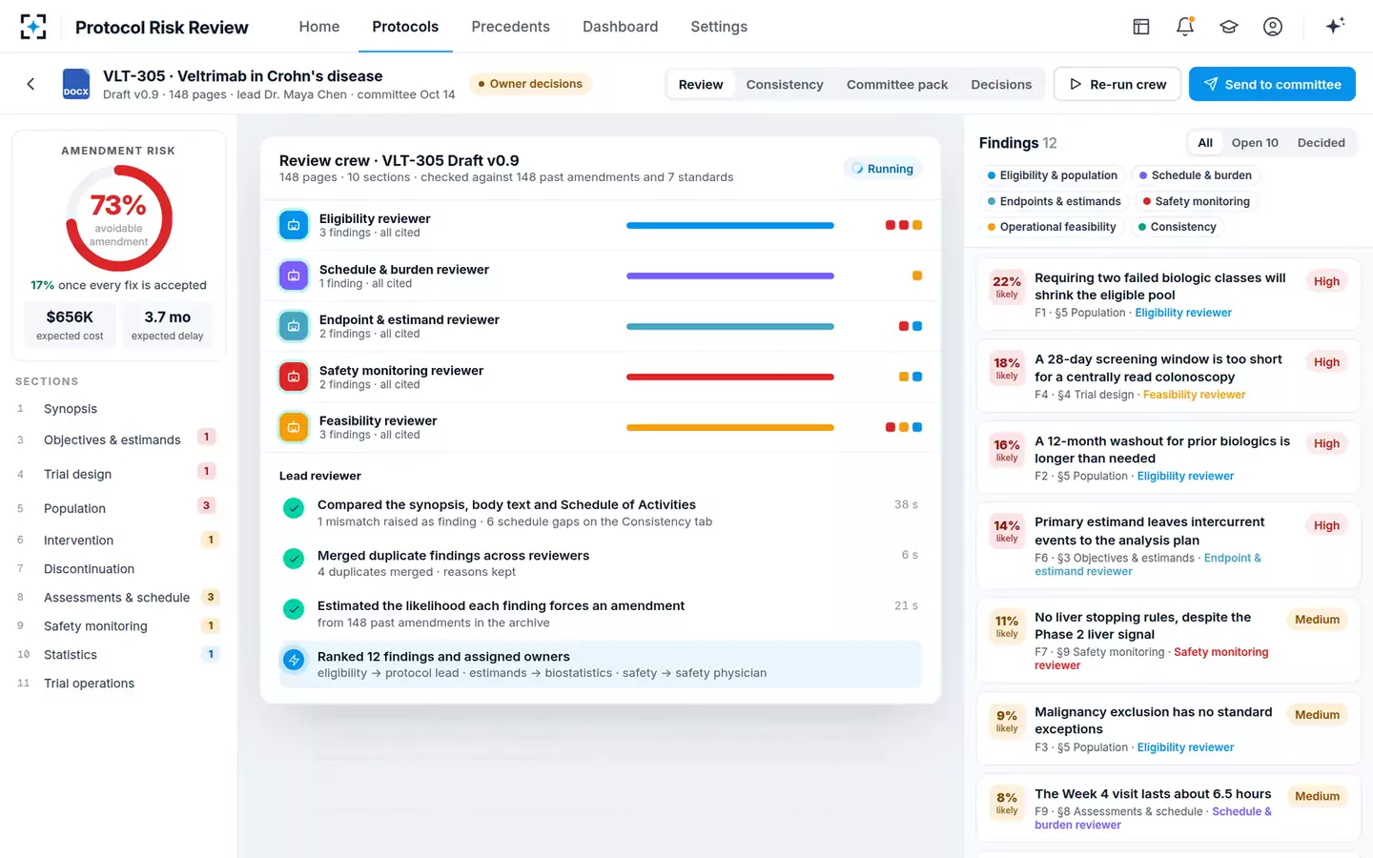Viewport: 1373px width, 858px height.
Task: Click the Feasibility reviewer progress bar
Action: [730, 427]
